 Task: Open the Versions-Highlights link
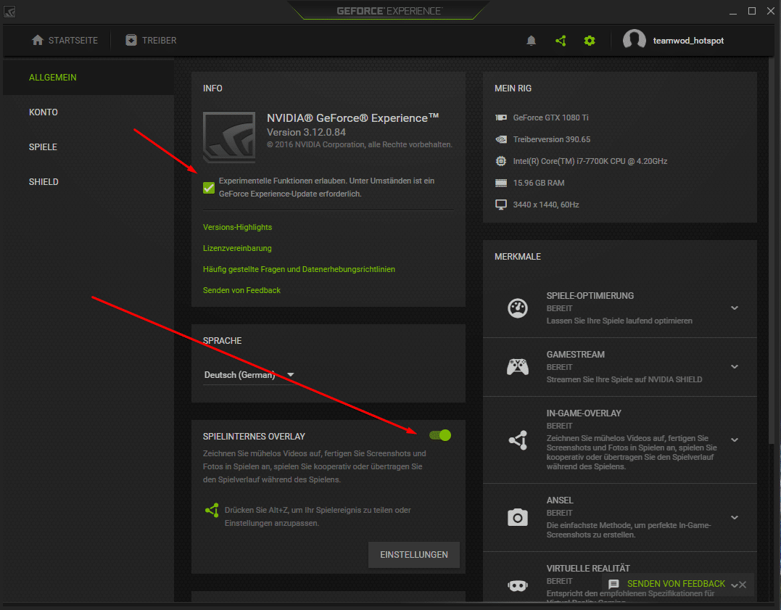[x=238, y=227]
